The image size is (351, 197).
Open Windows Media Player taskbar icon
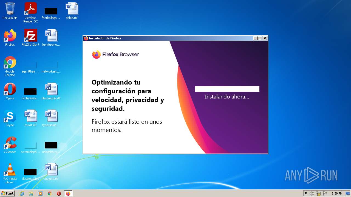pos(40,193)
